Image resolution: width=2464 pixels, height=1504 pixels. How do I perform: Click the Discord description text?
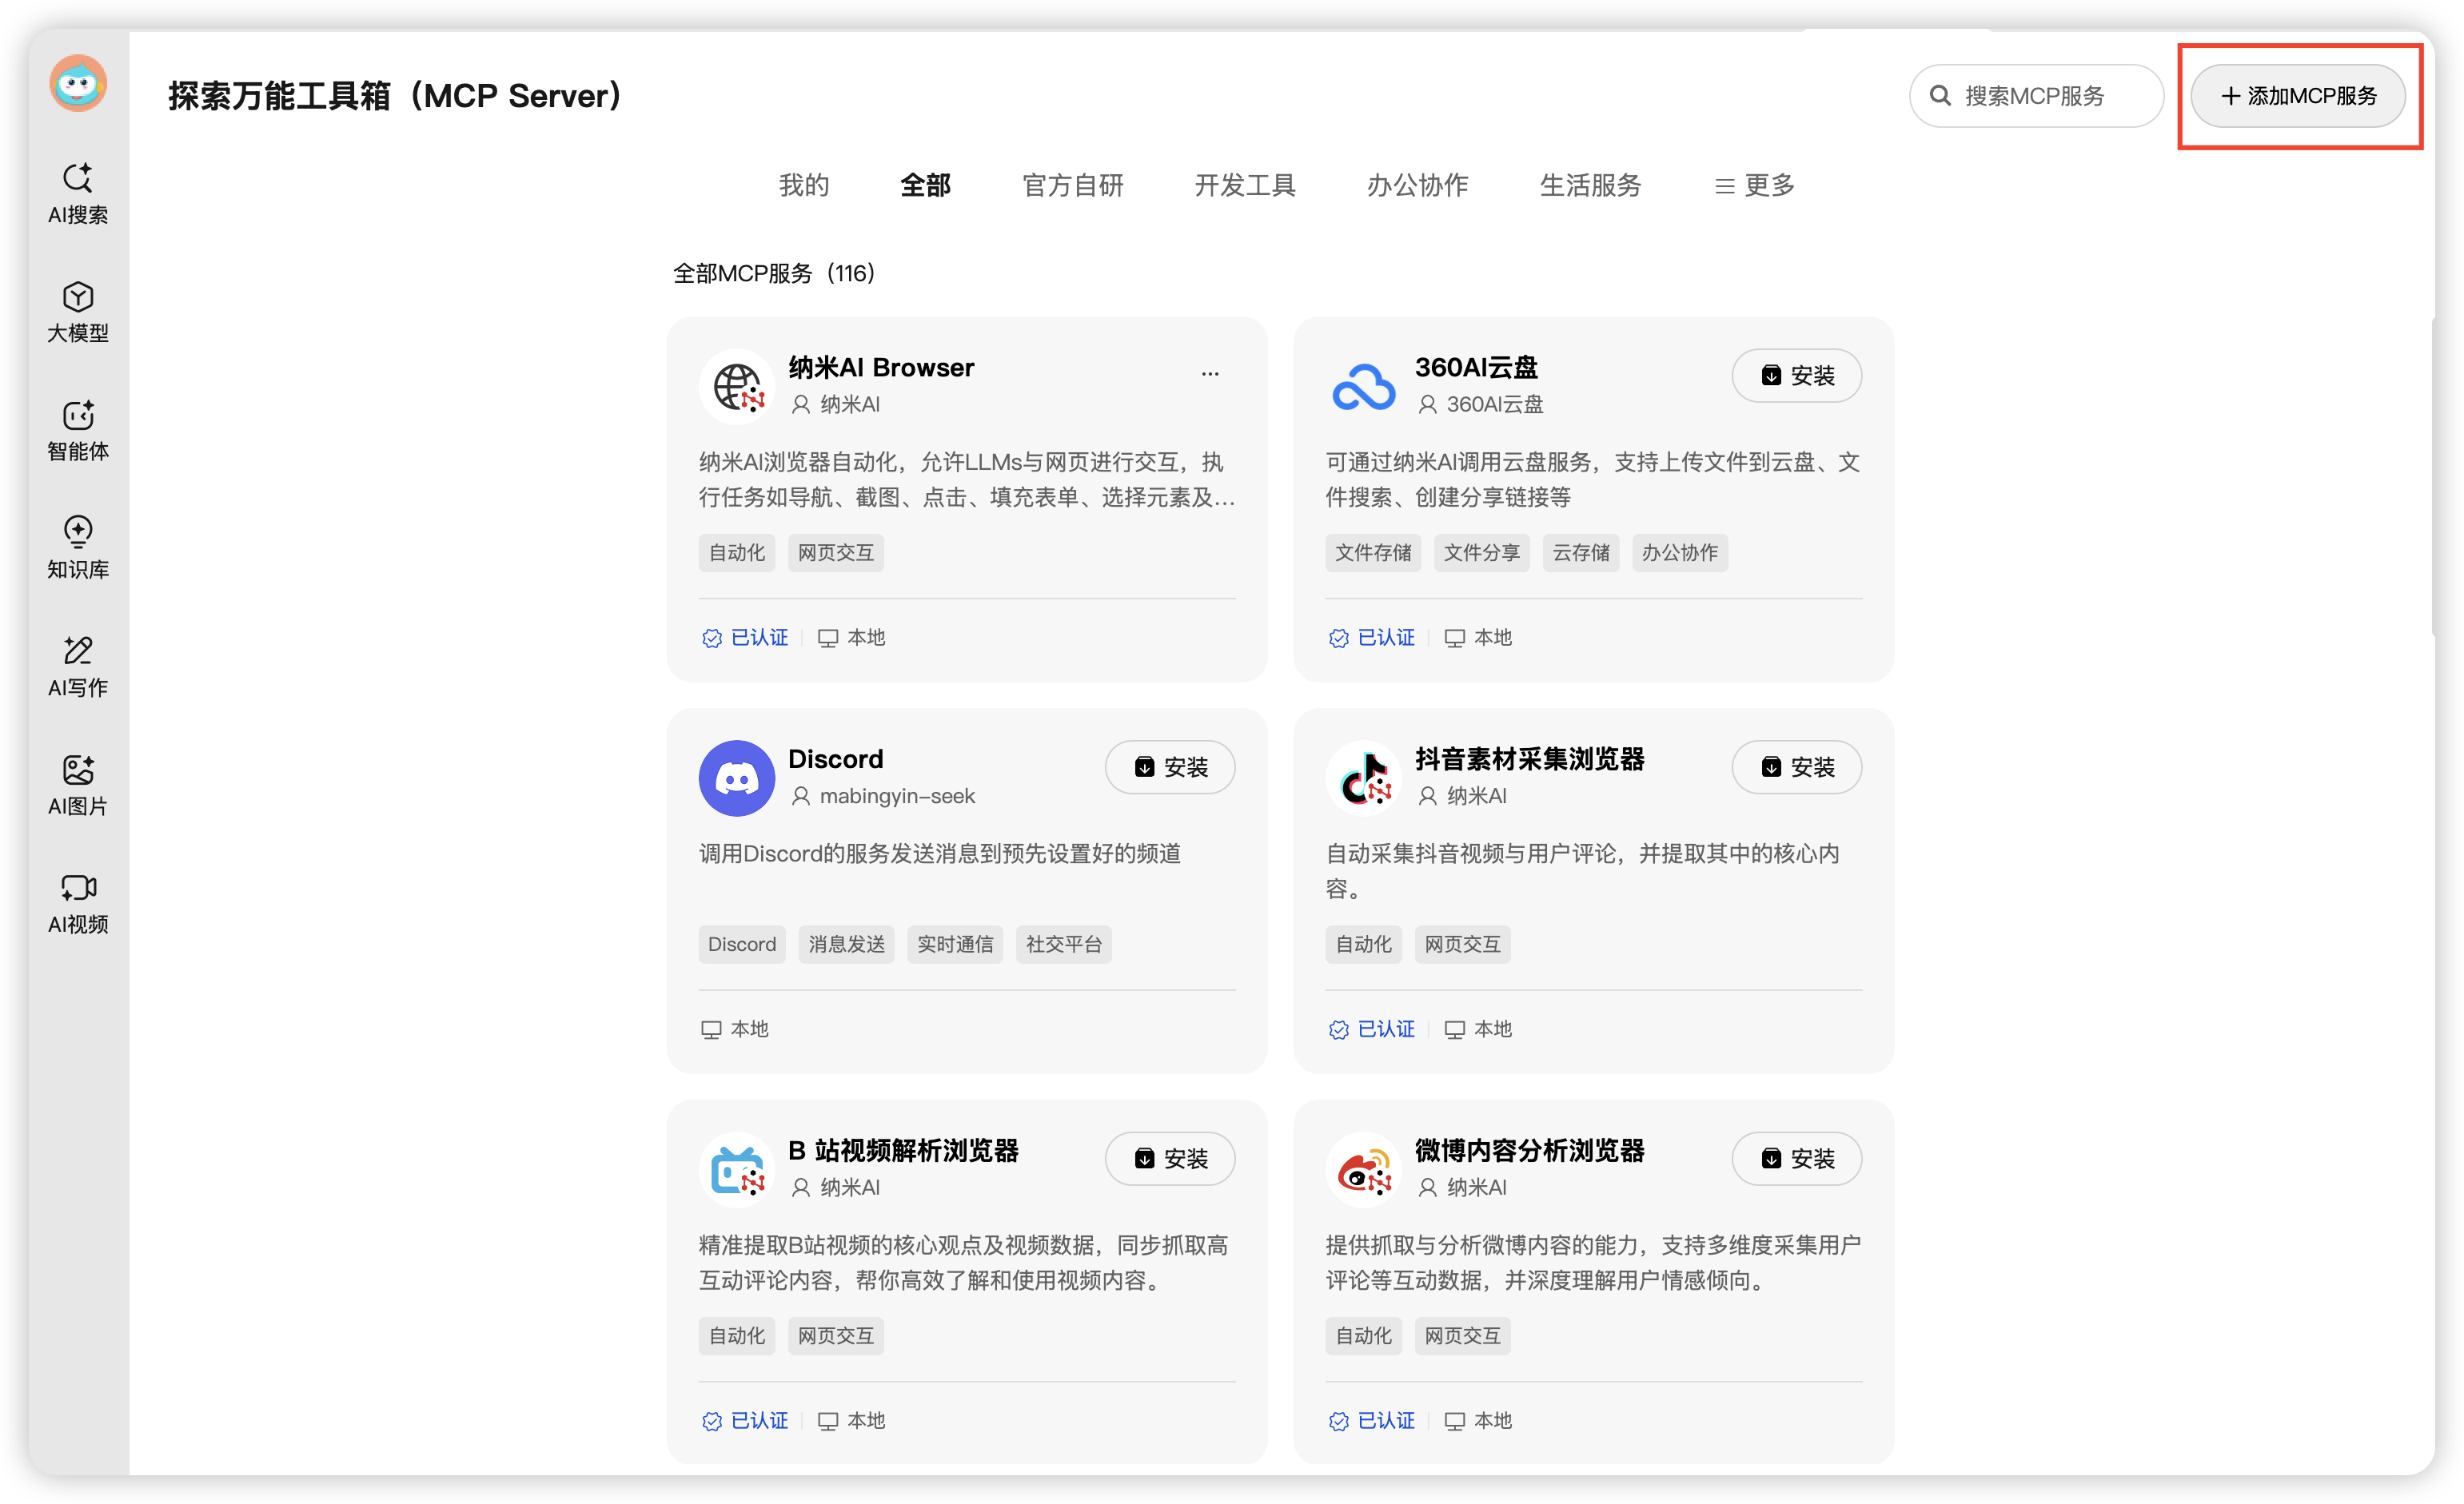click(940, 853)
